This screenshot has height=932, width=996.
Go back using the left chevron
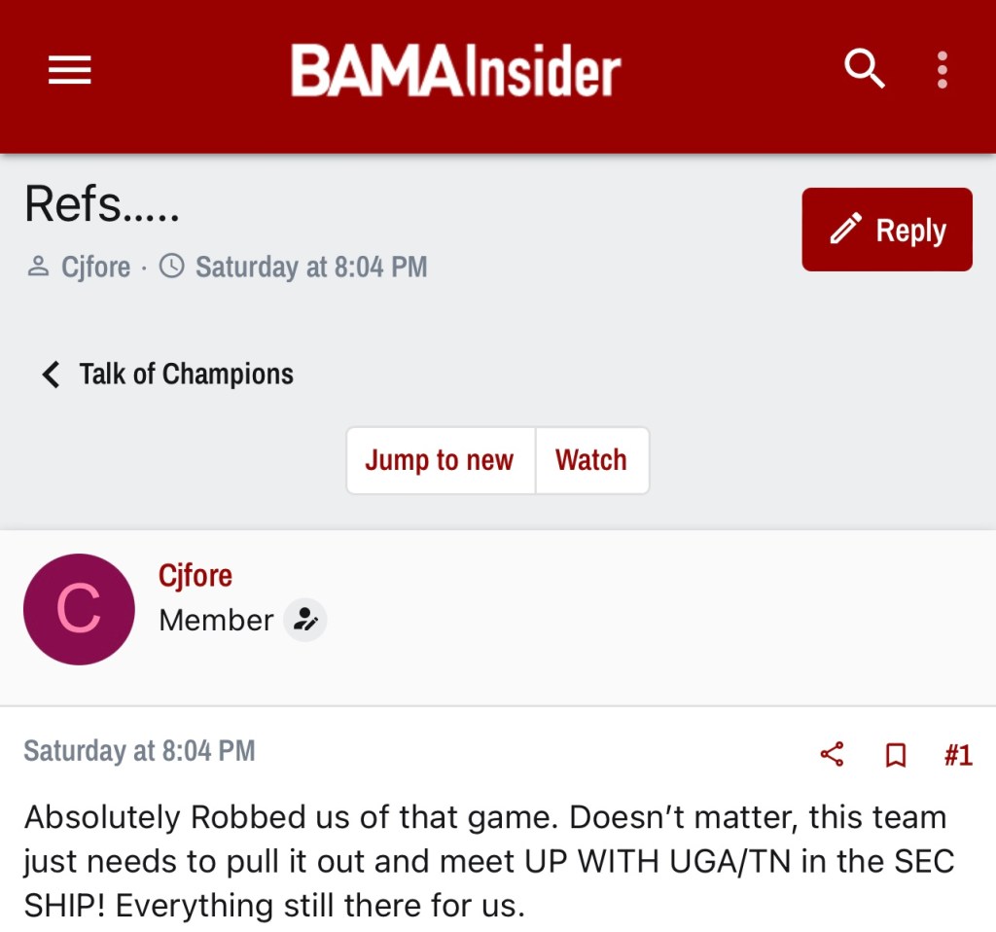(51, 374)
